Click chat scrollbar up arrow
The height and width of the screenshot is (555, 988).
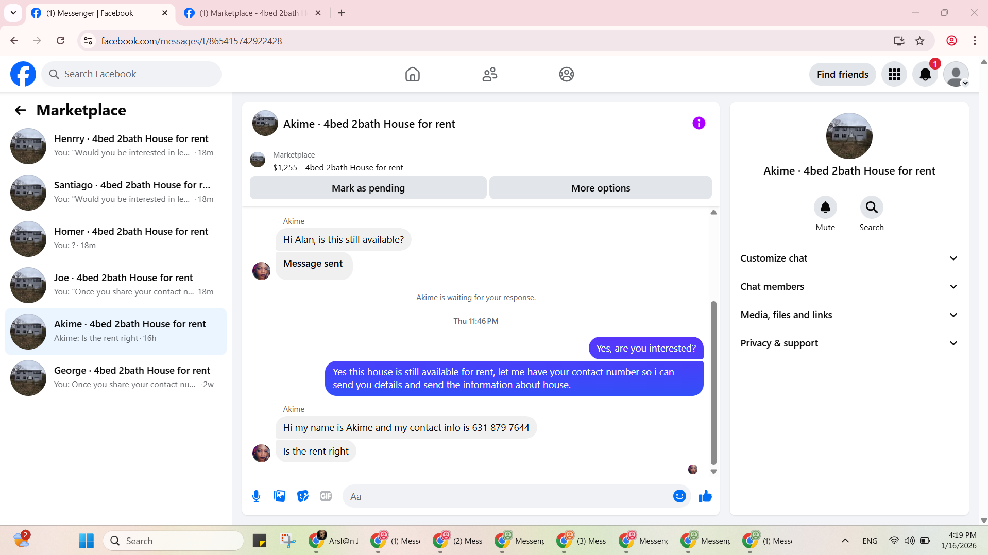click(713, 212)
